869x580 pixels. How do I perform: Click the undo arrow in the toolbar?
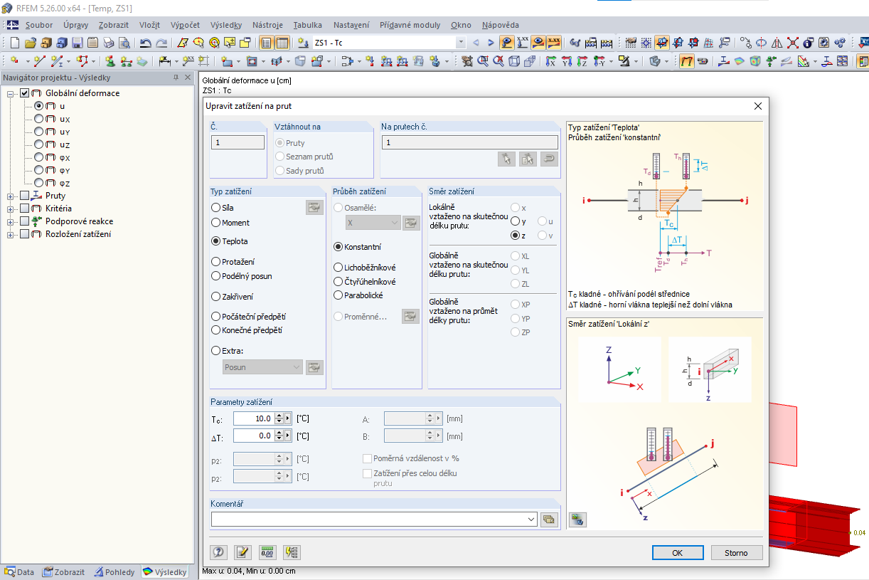pos(145,43)
